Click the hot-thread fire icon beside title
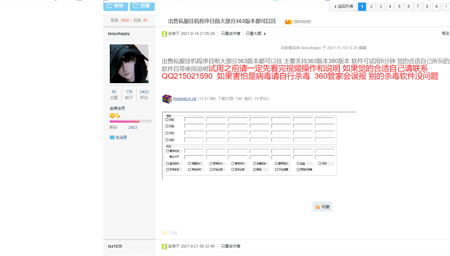450x256 pixels. (288, 22)
